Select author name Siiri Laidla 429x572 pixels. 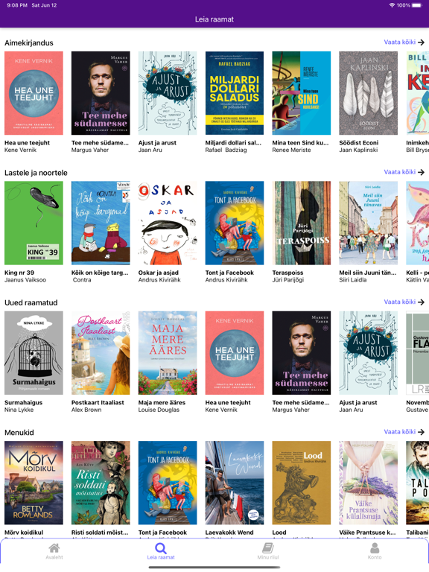[353, 280]
